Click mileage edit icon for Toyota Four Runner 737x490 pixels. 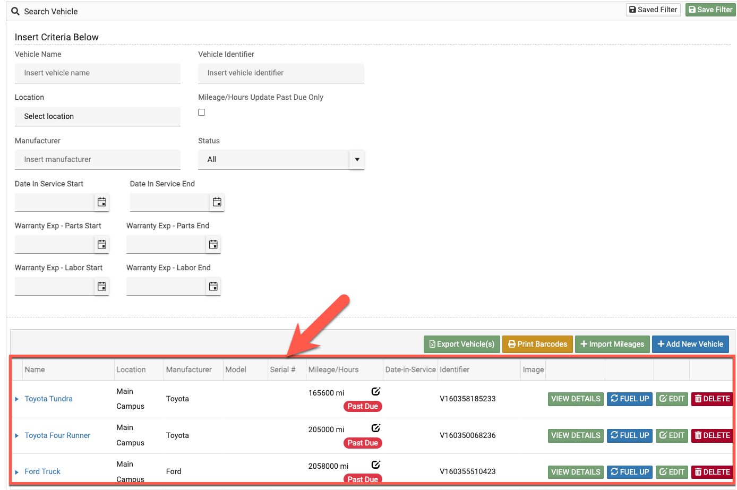click(376, 428)
